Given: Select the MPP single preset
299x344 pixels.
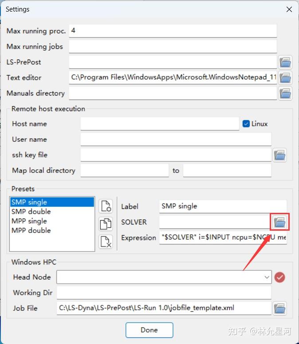Looking at the screenshot, I should [29, 221].
